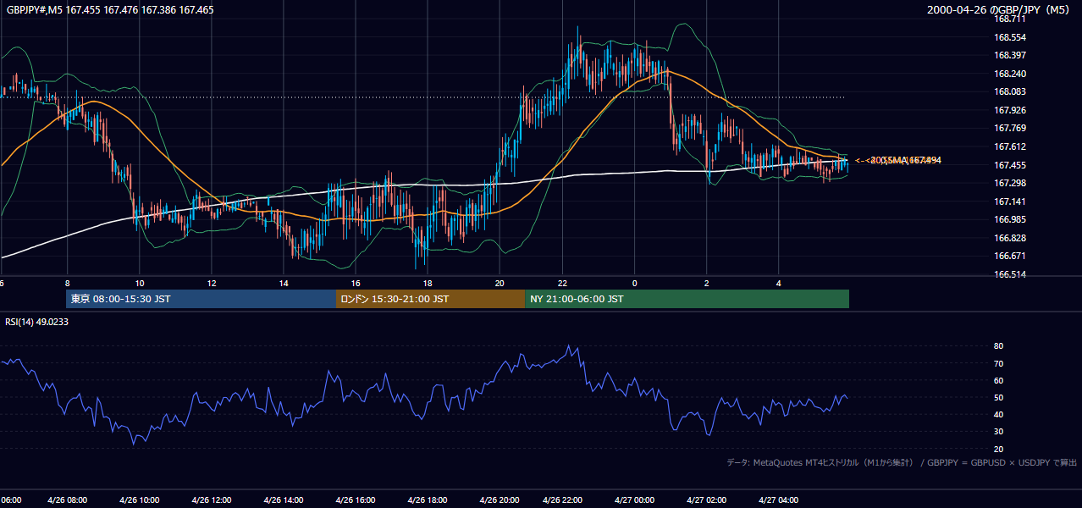Click the hour 10 tick under the price chart
Image resolution: width=1082 pixels, height=508 pixels.
(139, 284)
